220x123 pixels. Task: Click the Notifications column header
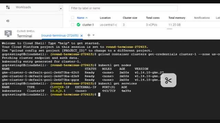[x=202, y=18]
